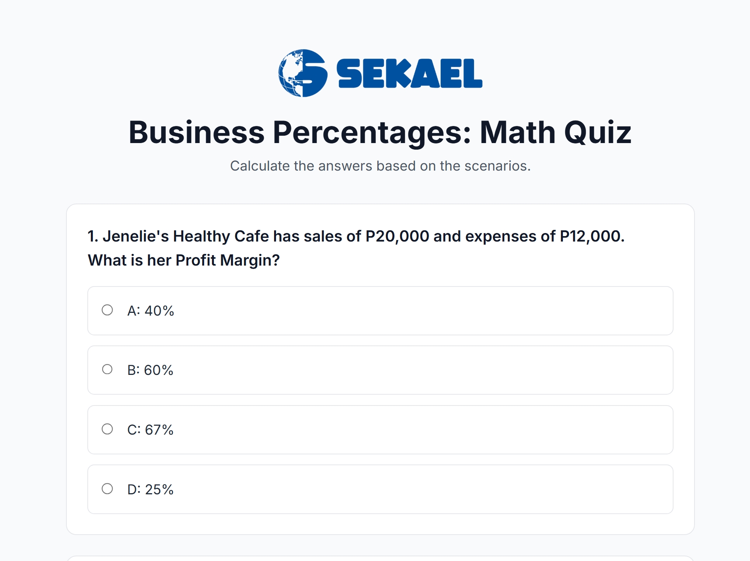Click the subtitle 'Calculate the answers based on the scenarios'

[375, 166]
